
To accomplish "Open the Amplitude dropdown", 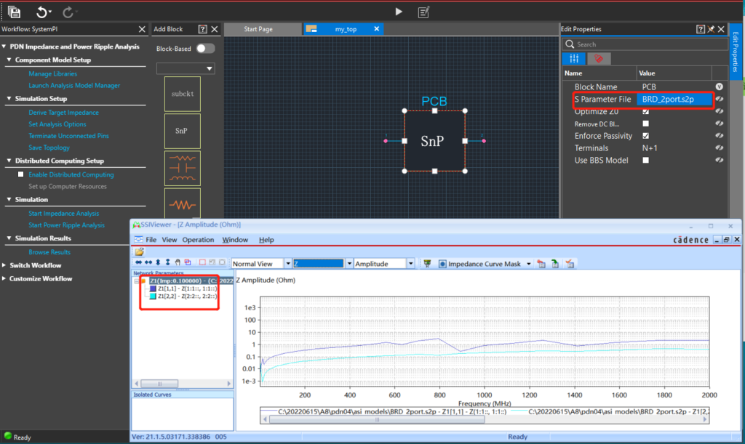I will tap(411, 264).
